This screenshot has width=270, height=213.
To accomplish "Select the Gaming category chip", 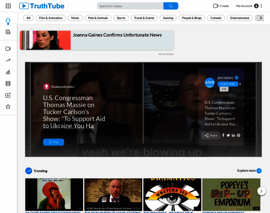I will pyautogui.click(x=168, y=18).
